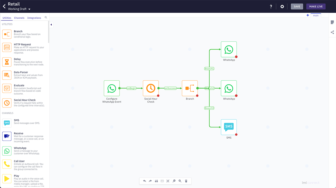The width and height of the screenshot is (336, 188).
Task: Click the left palette scrollbar
Action: (x=49, y=32)
